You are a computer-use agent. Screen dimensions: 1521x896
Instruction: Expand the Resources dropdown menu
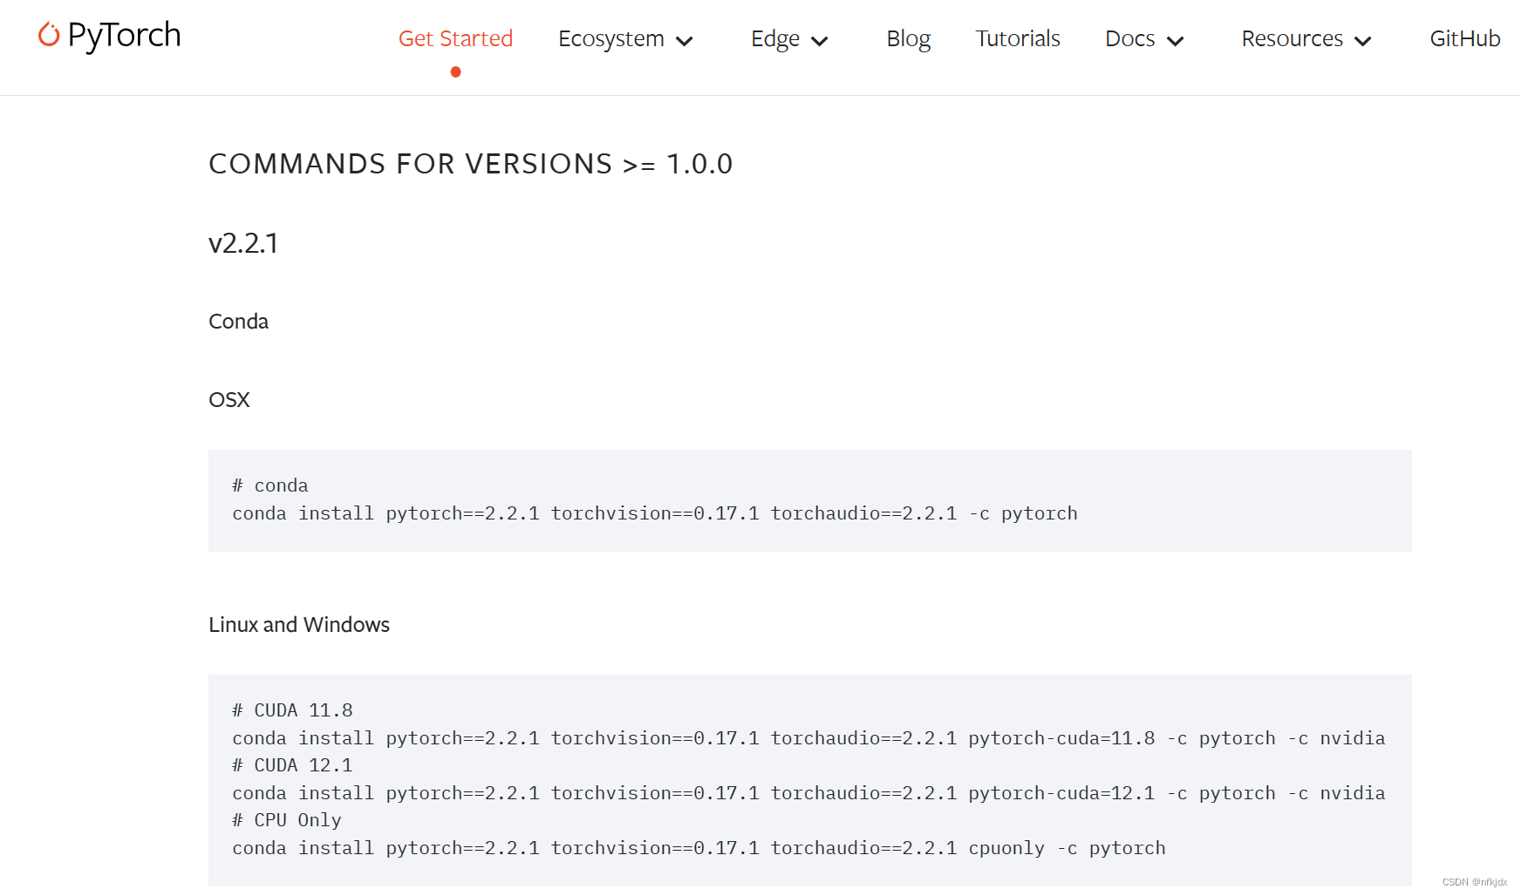pos(1306,39)
